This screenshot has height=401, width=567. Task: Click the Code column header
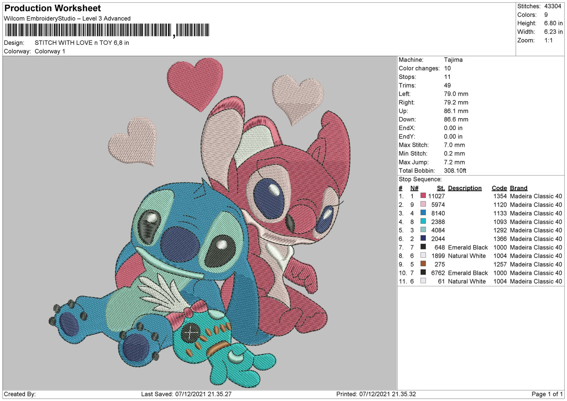coord(499,188)
